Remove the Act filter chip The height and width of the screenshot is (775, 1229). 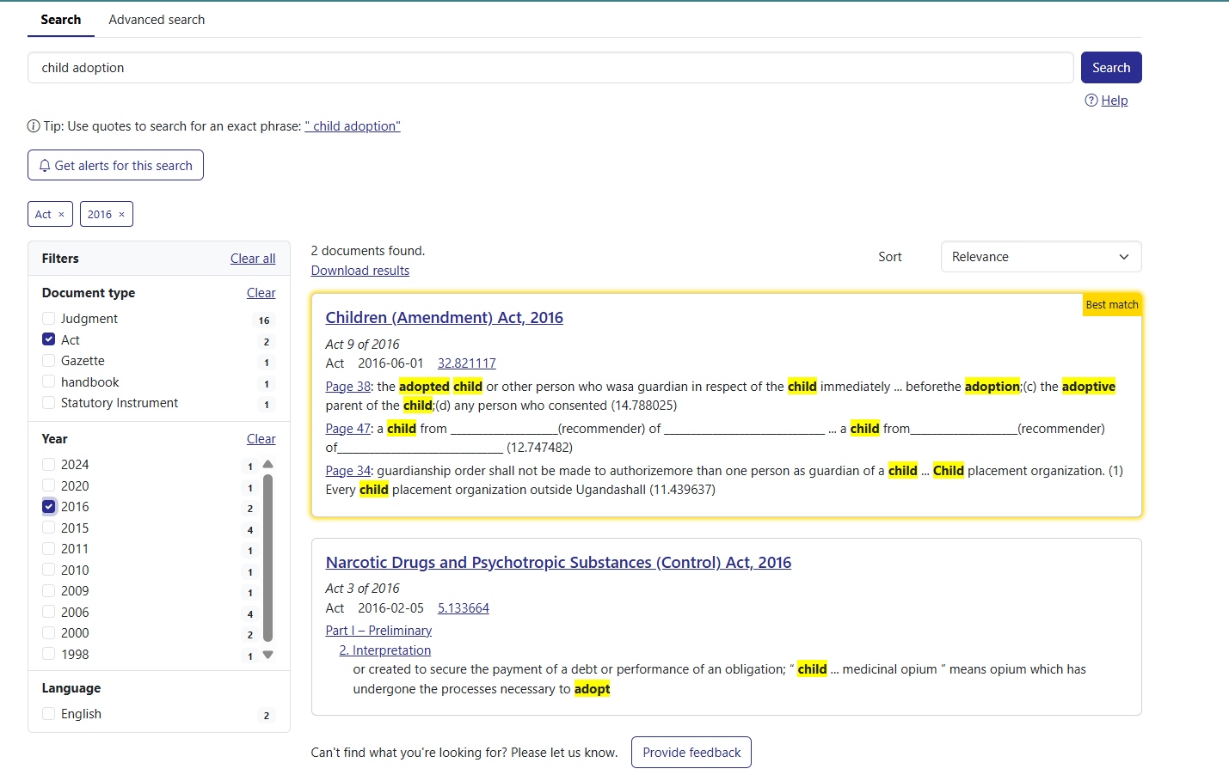[61, 215]
